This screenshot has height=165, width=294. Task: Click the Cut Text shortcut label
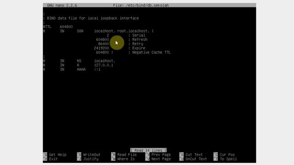pyautogui.click(x=194, y=155)
